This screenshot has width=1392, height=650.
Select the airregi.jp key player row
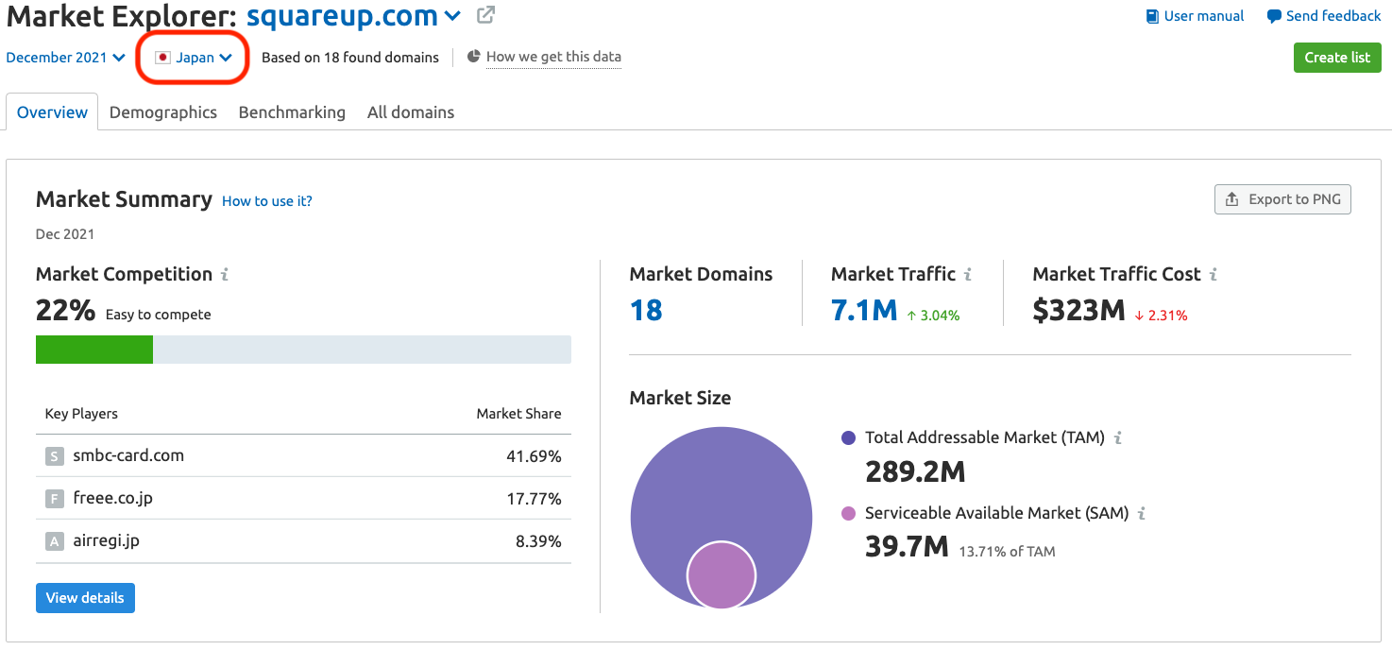coord(303,542)
